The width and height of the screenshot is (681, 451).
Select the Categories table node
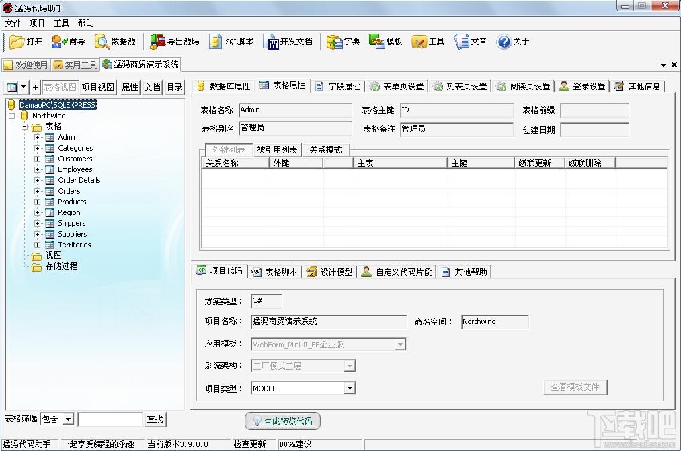click(75, 148)
